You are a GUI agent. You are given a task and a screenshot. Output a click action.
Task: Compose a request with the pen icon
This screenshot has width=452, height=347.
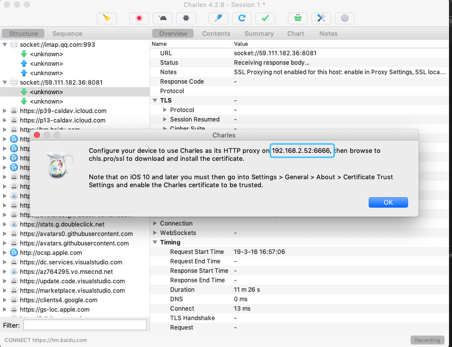pos(219,18)
